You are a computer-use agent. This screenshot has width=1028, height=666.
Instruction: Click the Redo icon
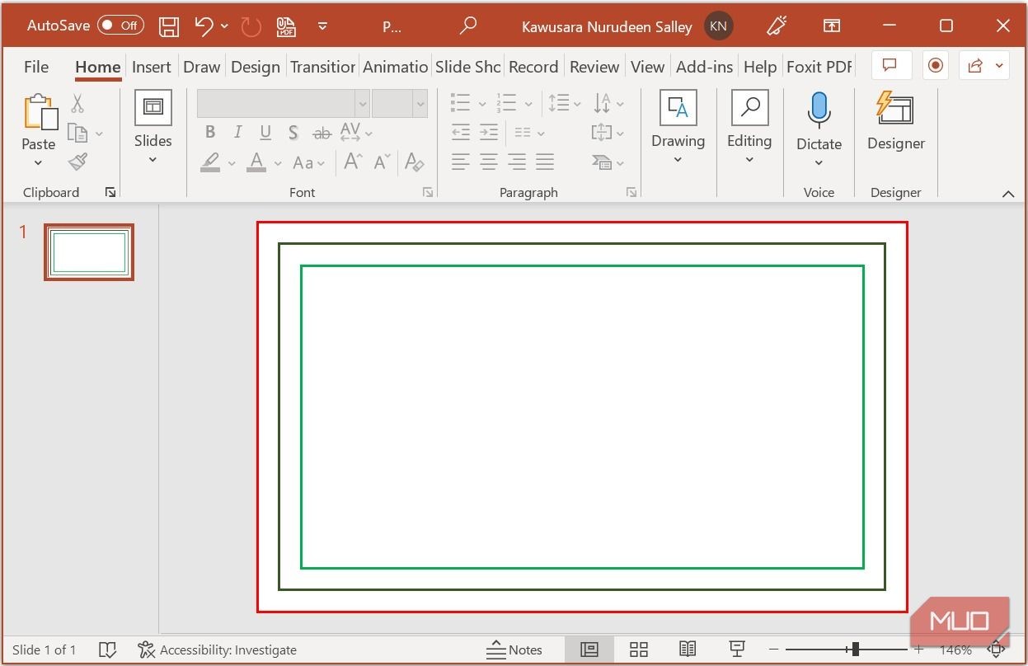click(251, 26)
